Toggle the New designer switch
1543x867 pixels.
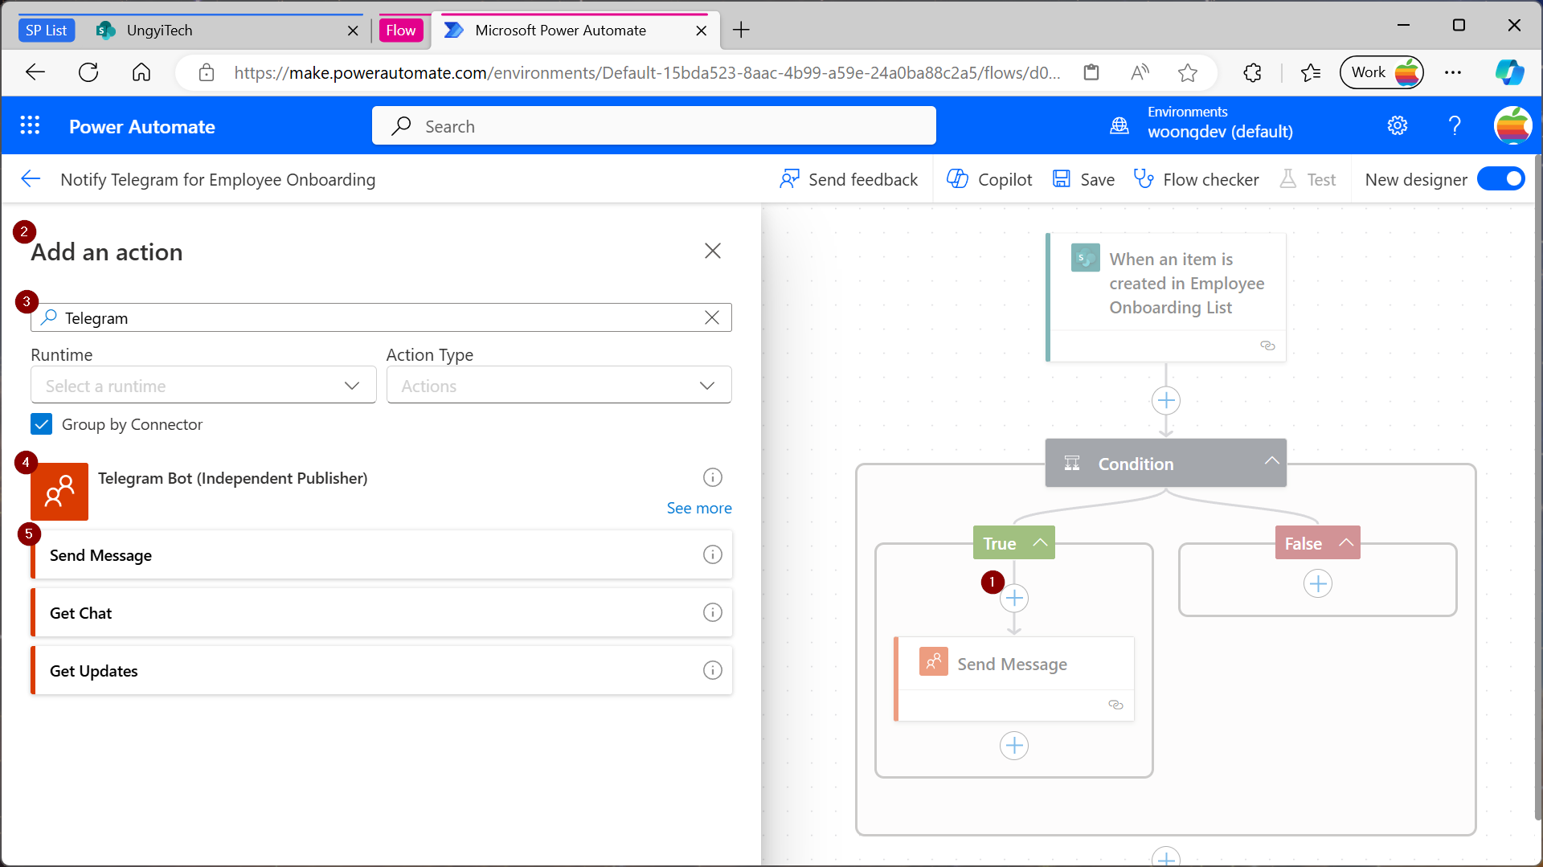point(1501,179)
